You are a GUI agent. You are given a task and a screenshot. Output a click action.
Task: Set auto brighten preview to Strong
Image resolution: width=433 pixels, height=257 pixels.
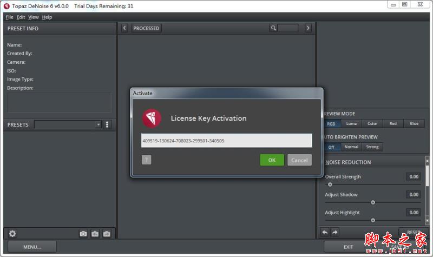click(372, 147)
